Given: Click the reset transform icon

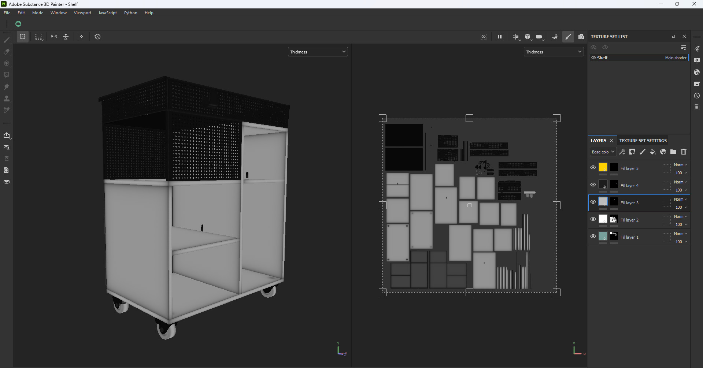Looking at the screenshot, I should point(97,37).
